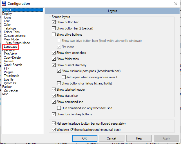Select the Color category in the tree
181x144 pixels.
pos(7,25)
